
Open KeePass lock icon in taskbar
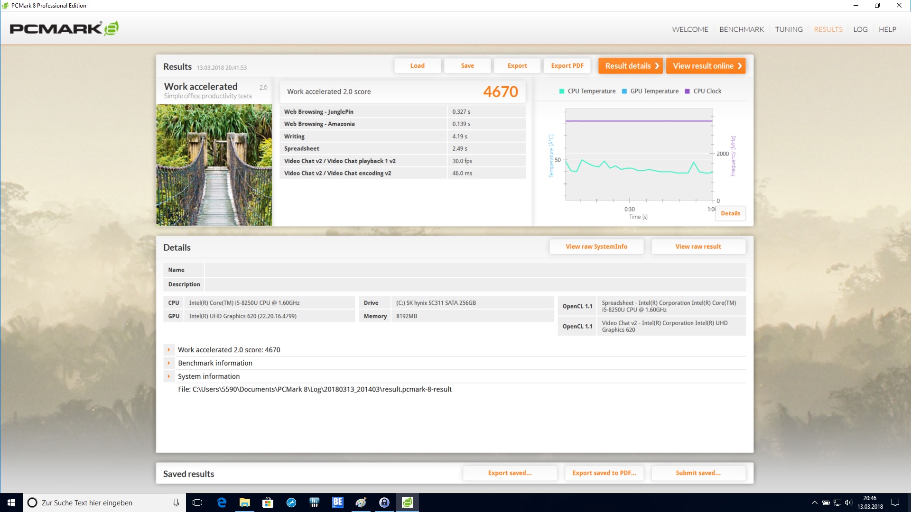[x=384, y=503]
